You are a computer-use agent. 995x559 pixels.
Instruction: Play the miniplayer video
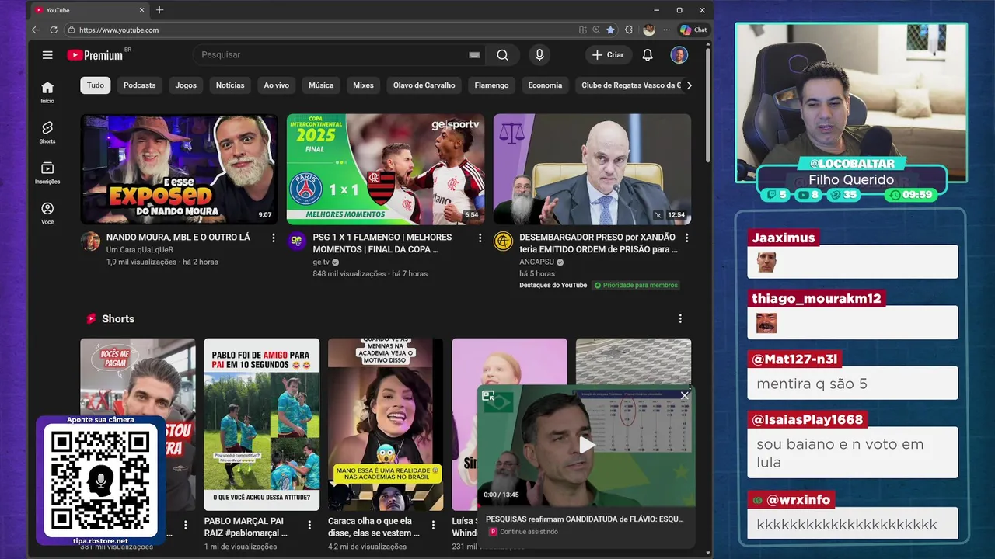point(586,445)
